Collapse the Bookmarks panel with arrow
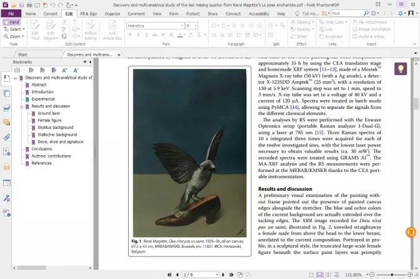 click(90, 62)
